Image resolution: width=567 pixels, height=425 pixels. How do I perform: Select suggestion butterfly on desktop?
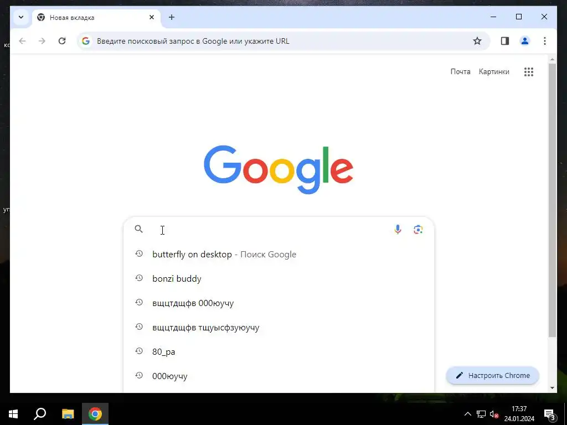[x=279, y=255]
